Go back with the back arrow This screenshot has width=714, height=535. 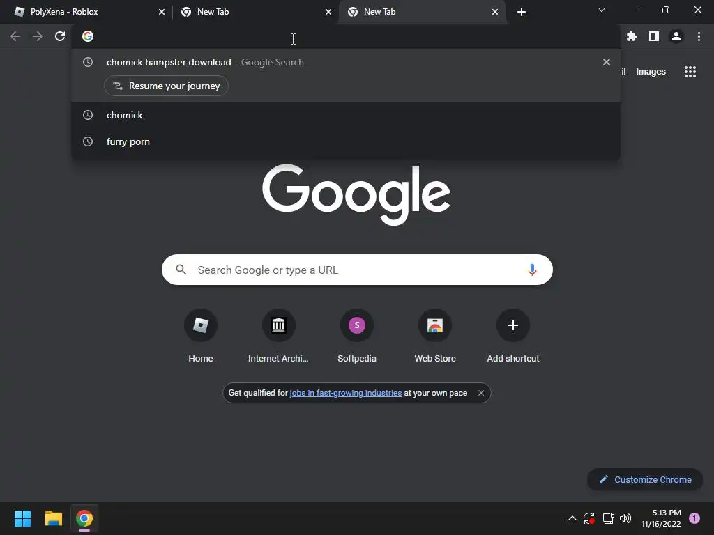coord(15,36)
